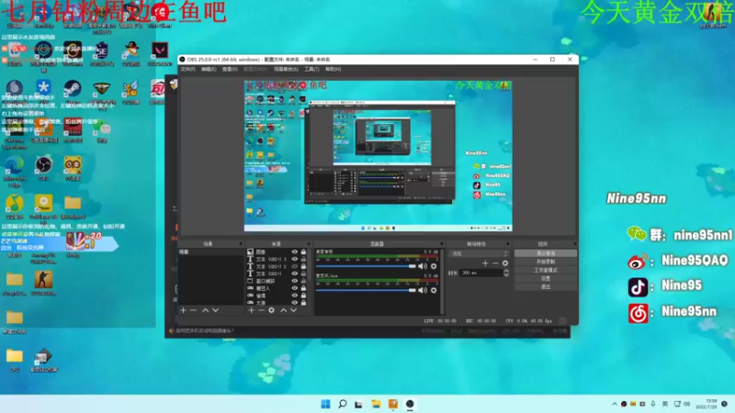Open 编辑(E) menu in OBS
This screenshot has width=735, height=413.
click(x=209, y=69)
